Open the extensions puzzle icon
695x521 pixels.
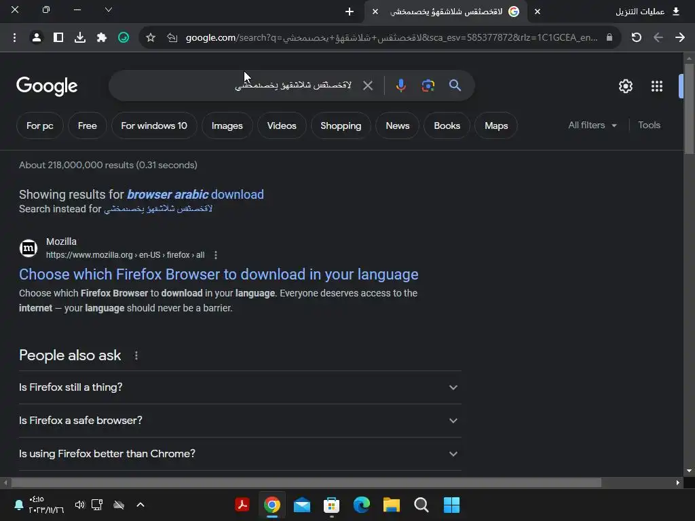pyautogui.click(x=102, y=38)
